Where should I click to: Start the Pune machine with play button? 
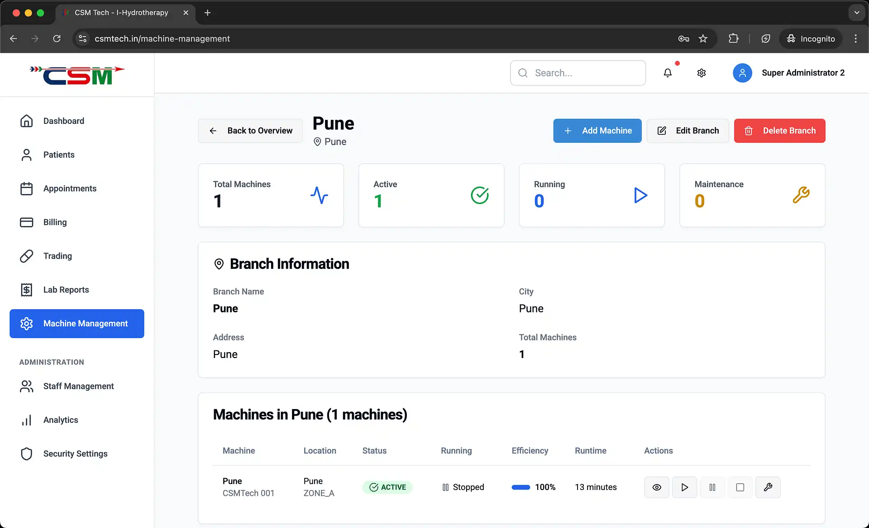pyautogui.click(x=684, y=487)
